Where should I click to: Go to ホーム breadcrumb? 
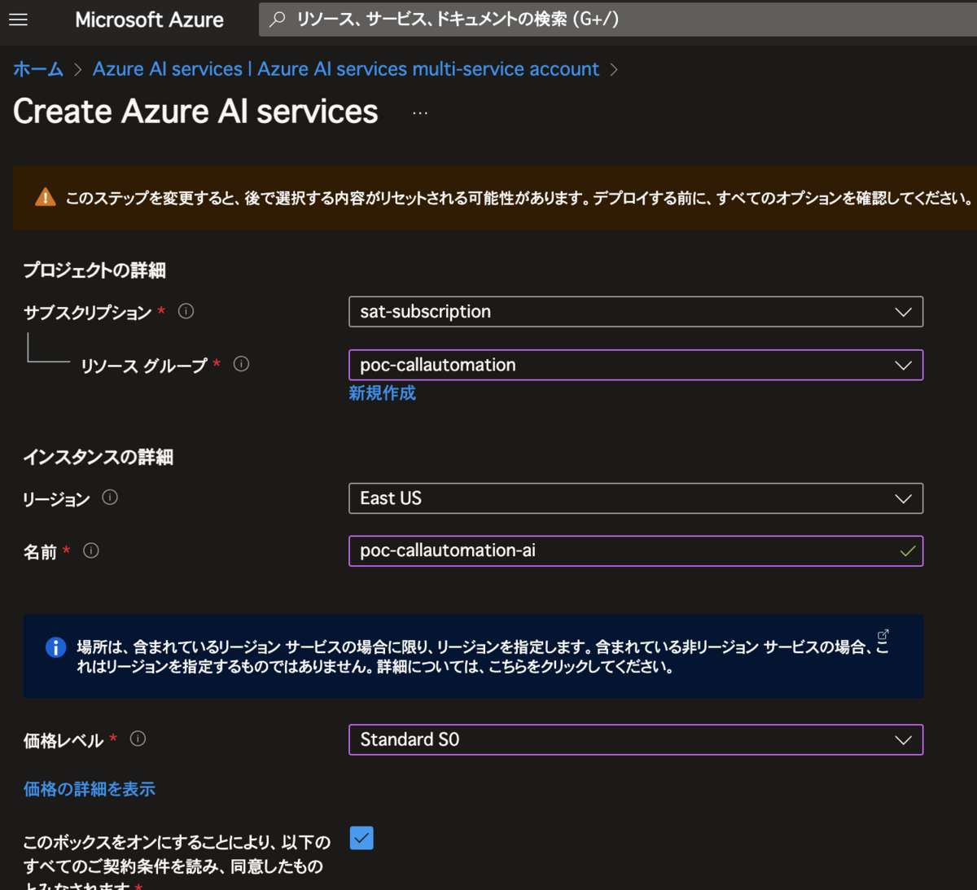point(38,69)
